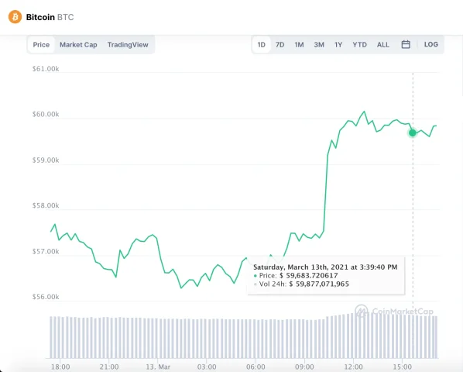Click the 09:00 time axis label
463x372 pixels.
point(304,367)
